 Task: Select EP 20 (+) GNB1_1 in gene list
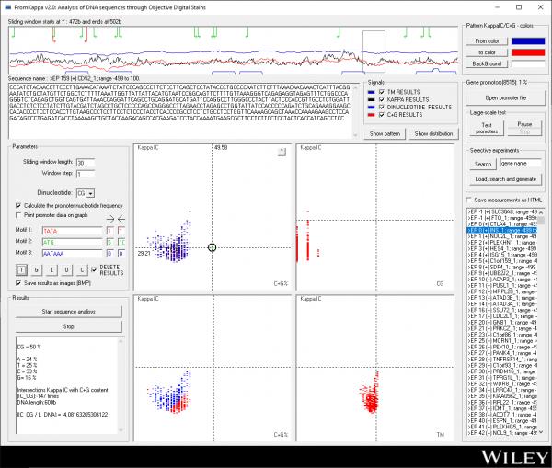click(502, 323)
